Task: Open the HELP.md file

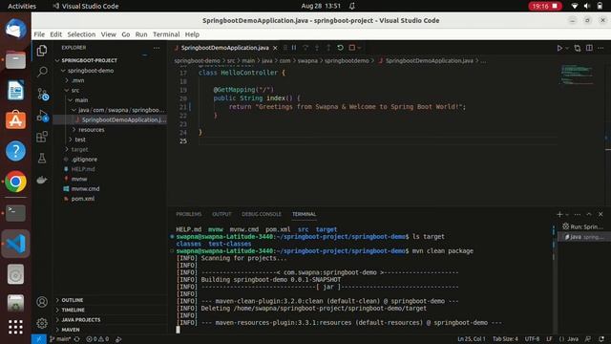Action: (x=83, y=169)
